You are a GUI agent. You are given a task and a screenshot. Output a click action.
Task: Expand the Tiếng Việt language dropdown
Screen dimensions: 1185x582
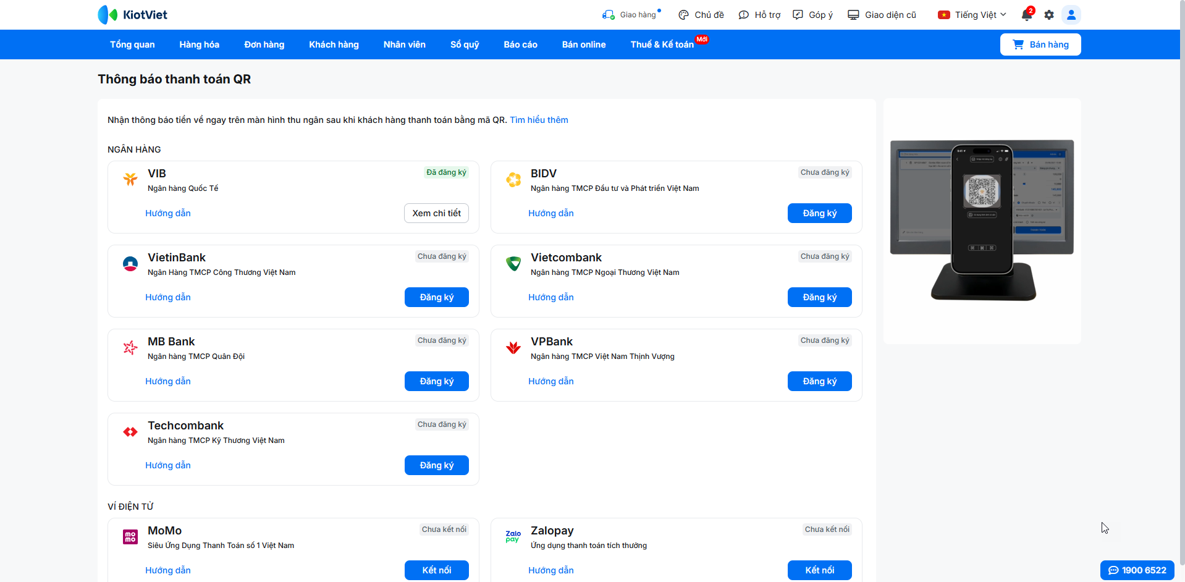click(x=972, y=15)
